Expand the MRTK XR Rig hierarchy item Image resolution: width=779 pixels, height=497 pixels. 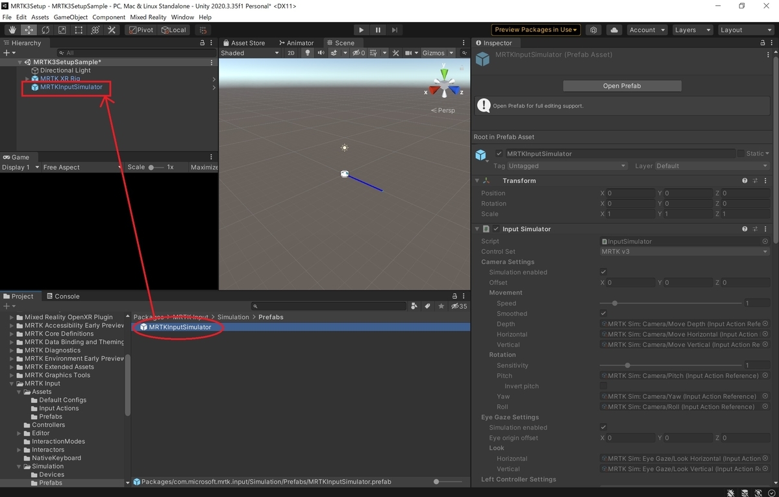click(27, 79)
